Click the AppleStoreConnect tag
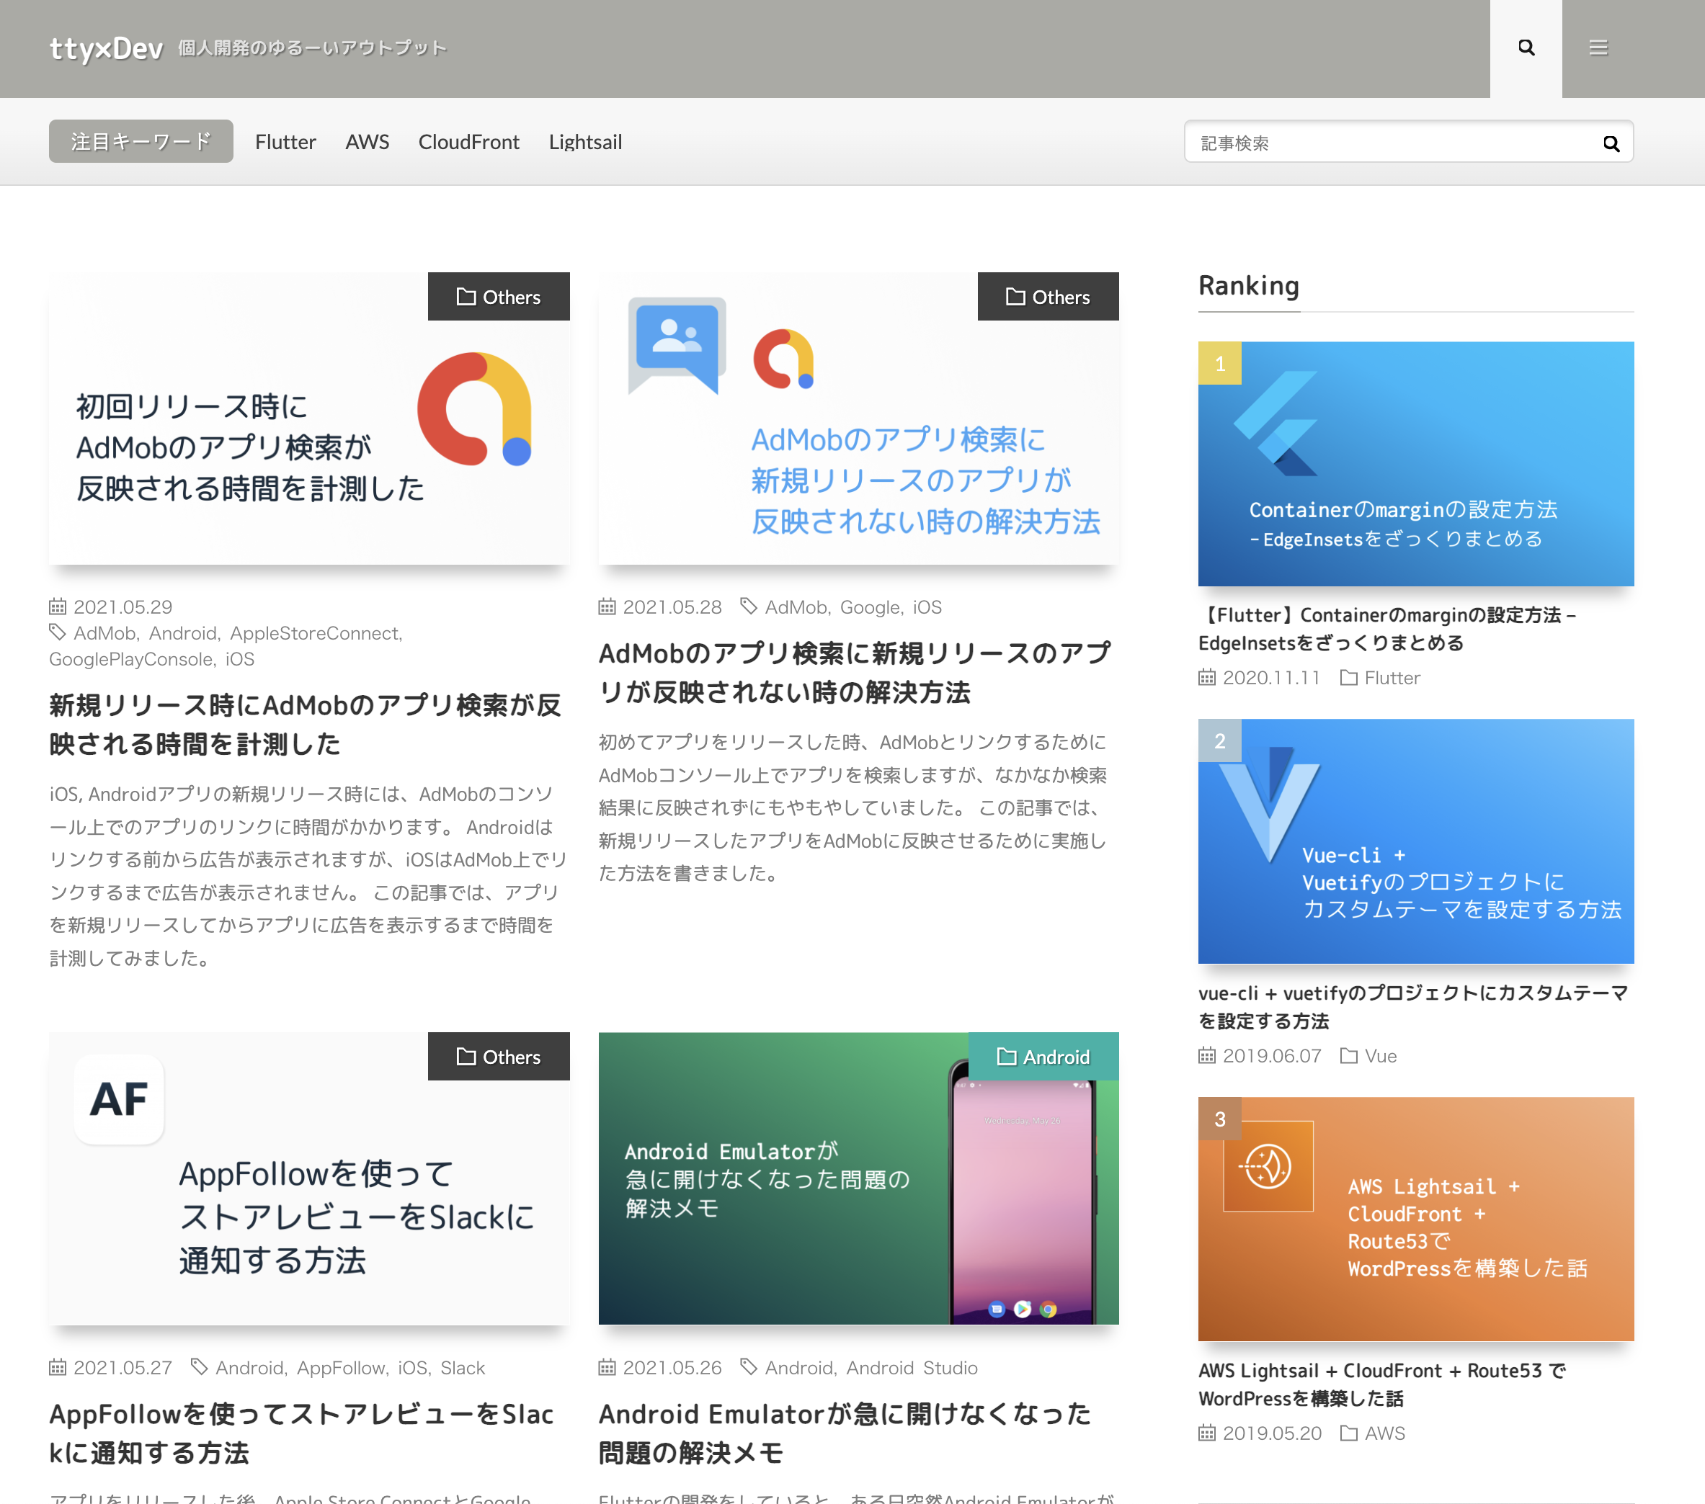The image size is (1705, 1504). pyautogui.click(x=313, y=632)
